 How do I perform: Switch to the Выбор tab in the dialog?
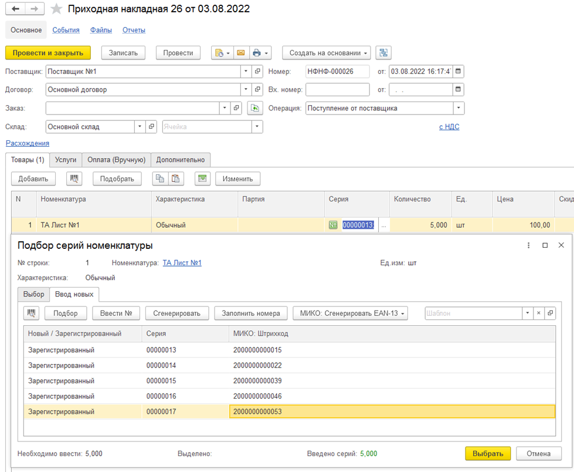coord(33,294)
